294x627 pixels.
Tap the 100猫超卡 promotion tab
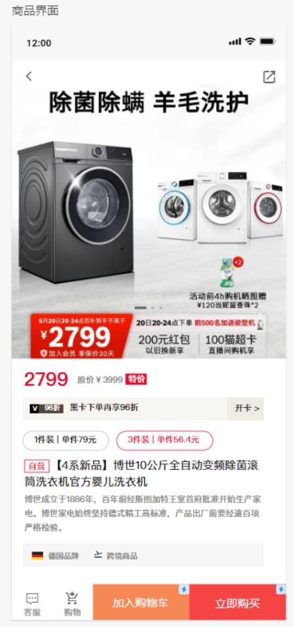[231, 344]
